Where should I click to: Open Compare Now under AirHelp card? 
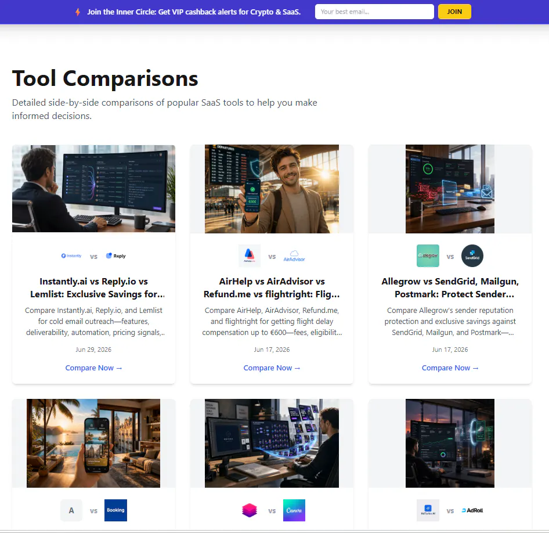tap(272, 368)
